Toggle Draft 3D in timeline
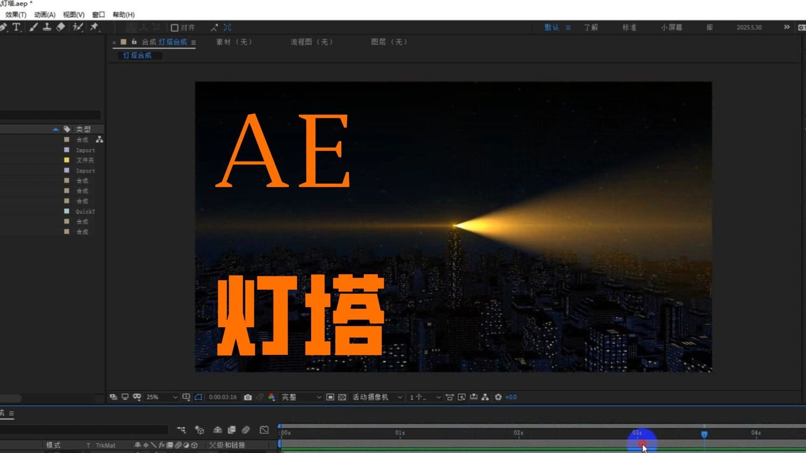The width and height of the screenshot is (806, 453). pyautogui.click(x=199, y=430)
